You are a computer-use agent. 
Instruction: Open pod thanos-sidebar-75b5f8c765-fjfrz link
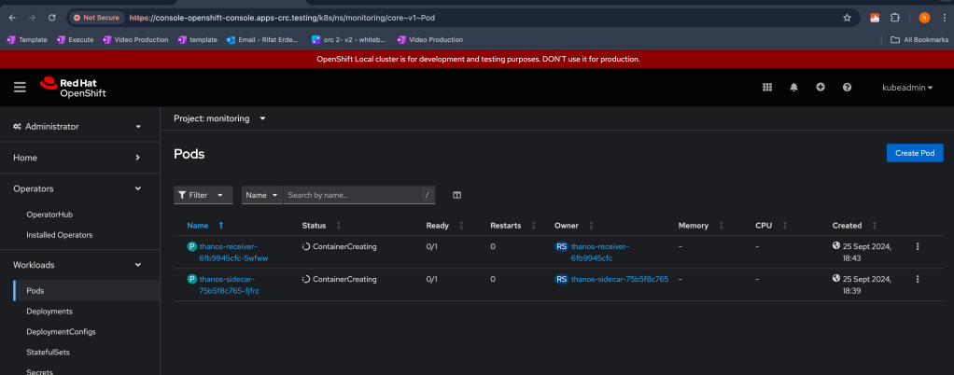(230, 285)
